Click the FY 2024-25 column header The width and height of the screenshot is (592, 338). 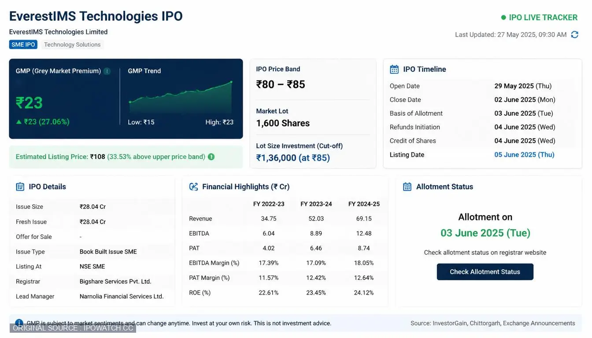click(x=364, y=204)
